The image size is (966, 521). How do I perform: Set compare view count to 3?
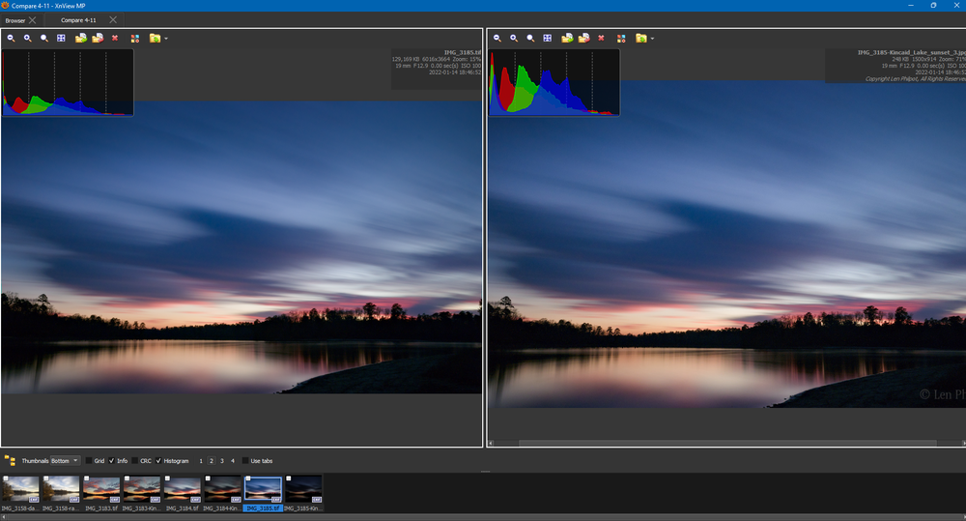coord(221,461)
